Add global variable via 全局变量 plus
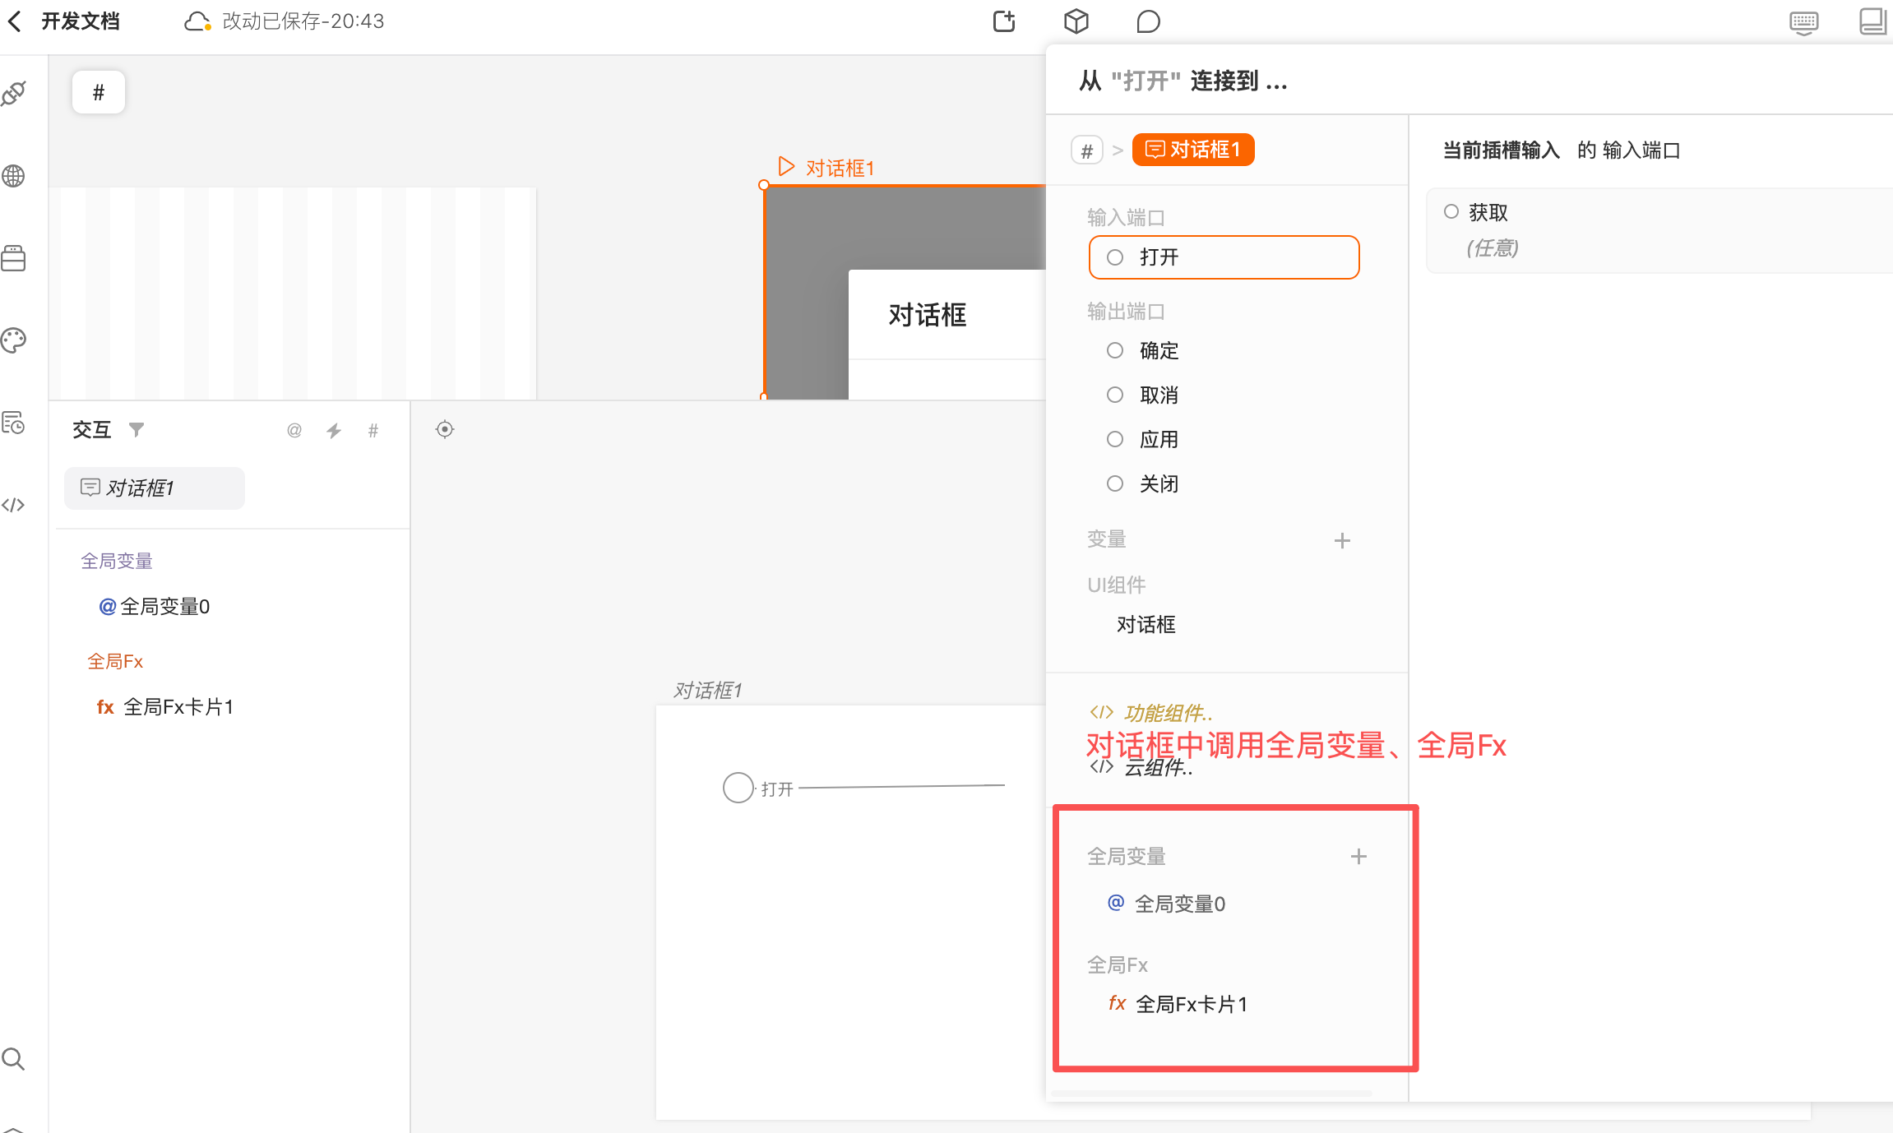The image size is (1893, 1133). click(x=1358, y=856)
